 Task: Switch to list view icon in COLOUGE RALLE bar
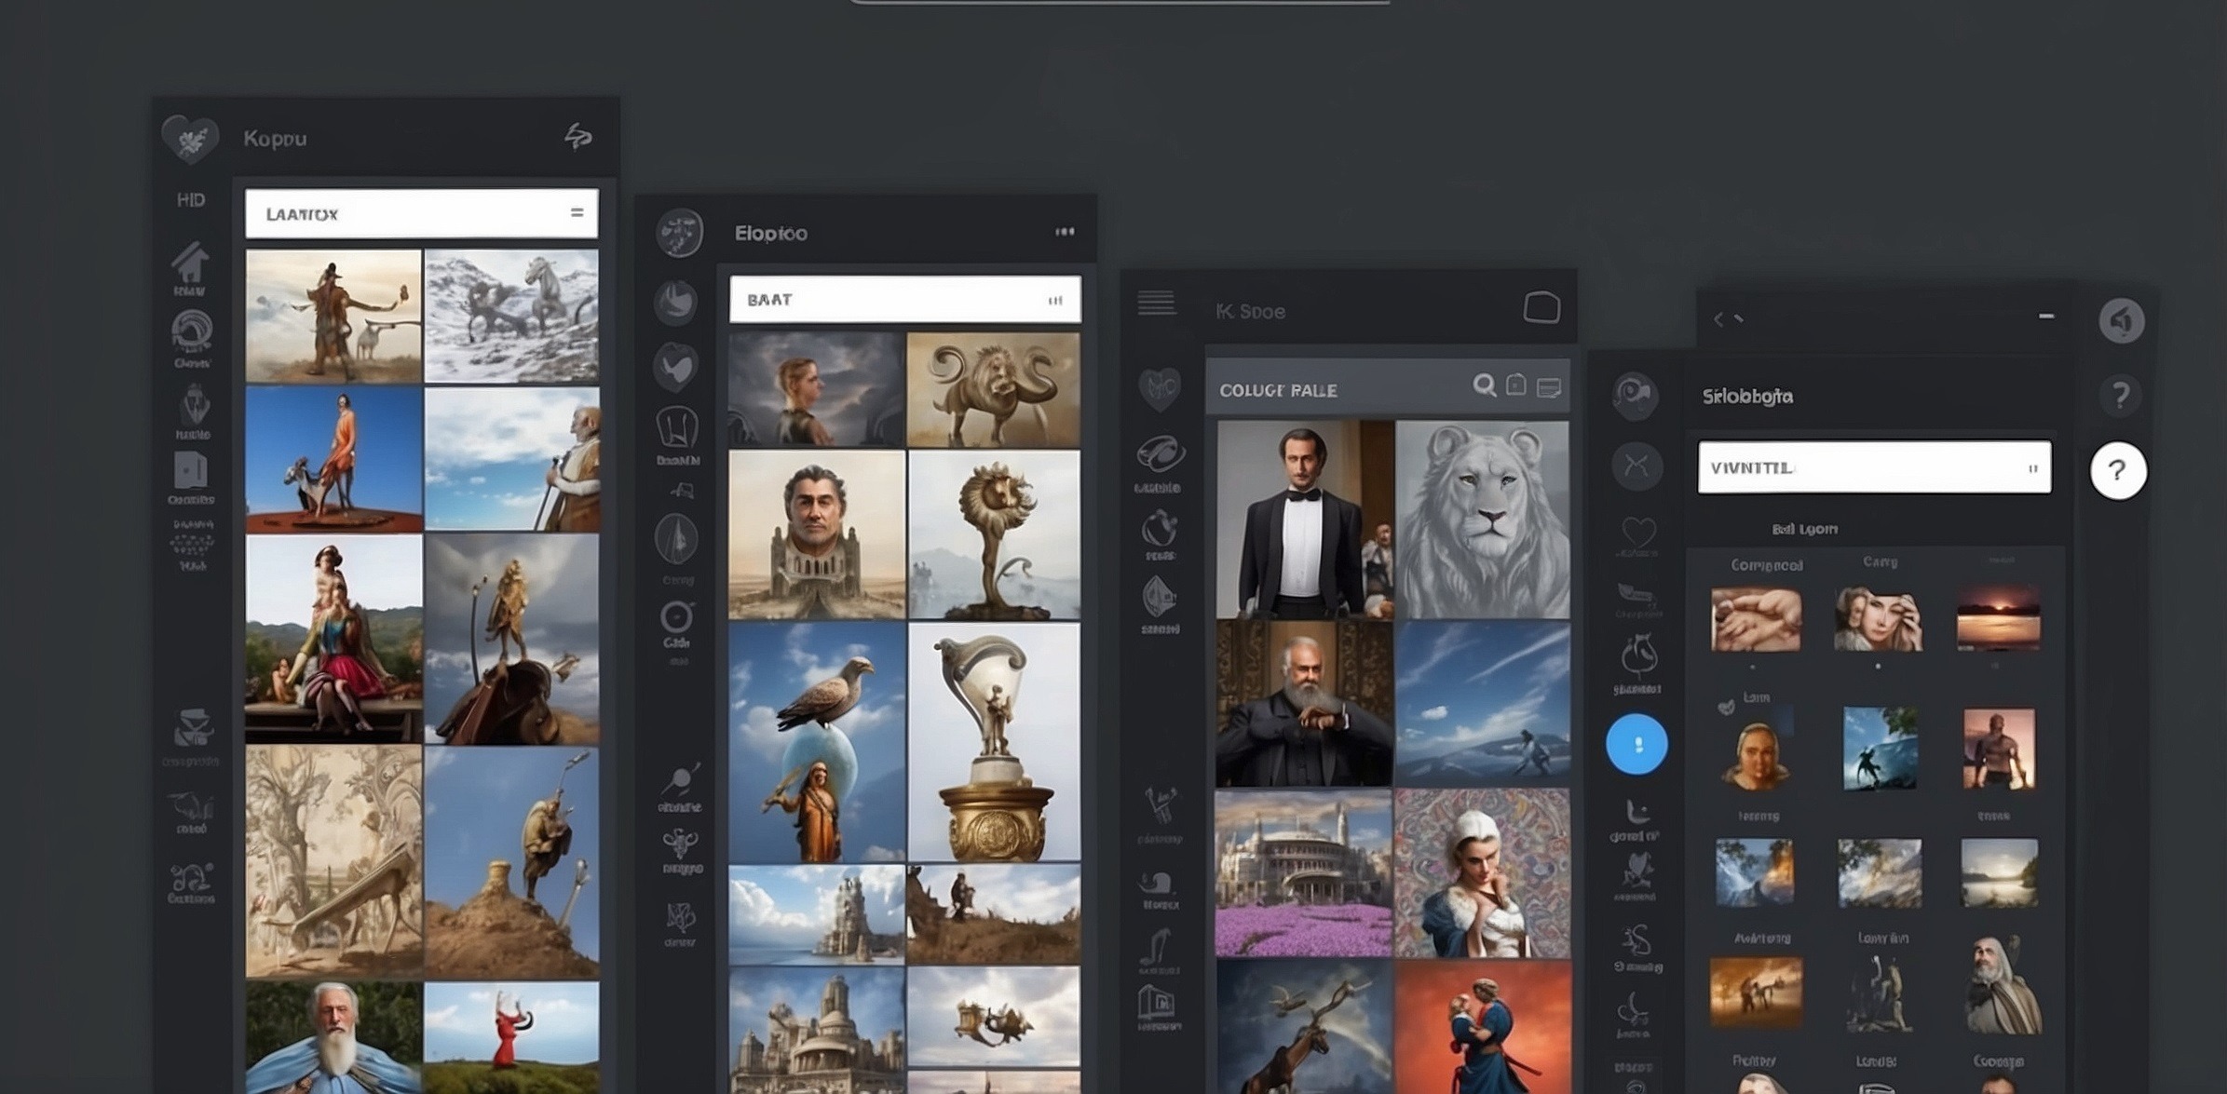click(1549, 387)
